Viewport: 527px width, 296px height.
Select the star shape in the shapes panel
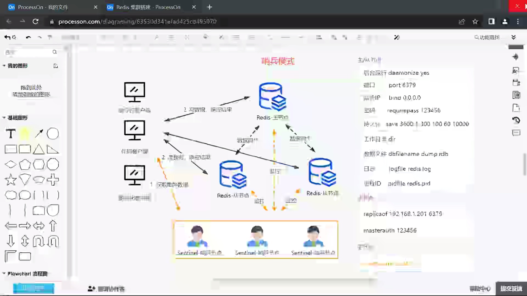(x=10, y=180)
